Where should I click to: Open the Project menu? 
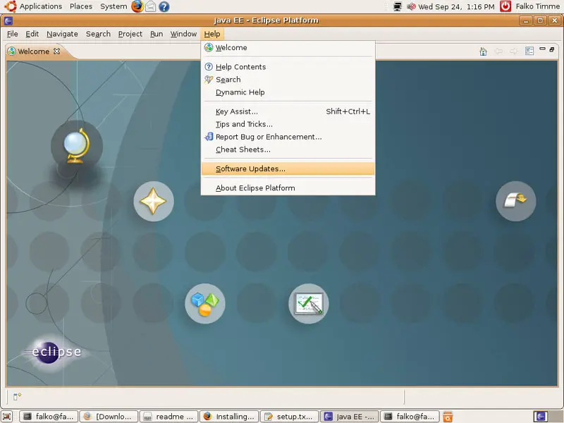(130, 34)
